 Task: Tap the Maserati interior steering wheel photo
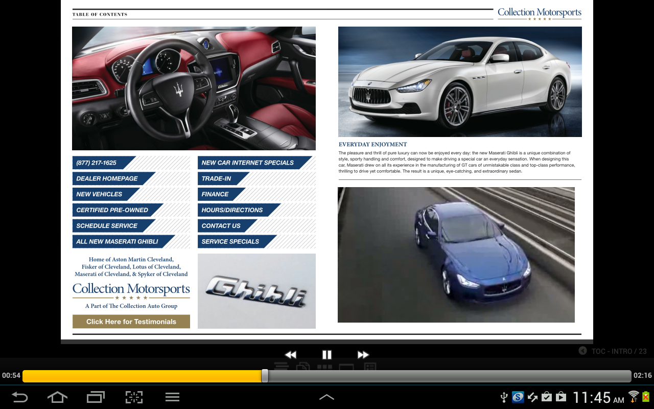click(x=194, y=88)
